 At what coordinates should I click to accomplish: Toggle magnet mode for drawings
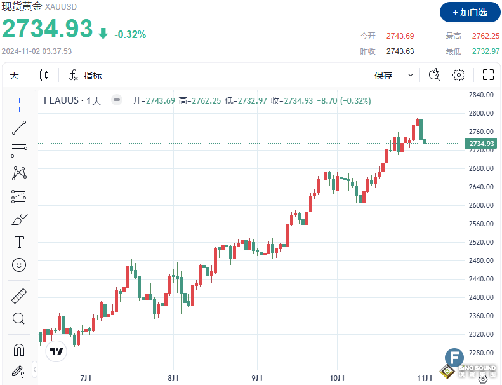click(x=19, y=350)
